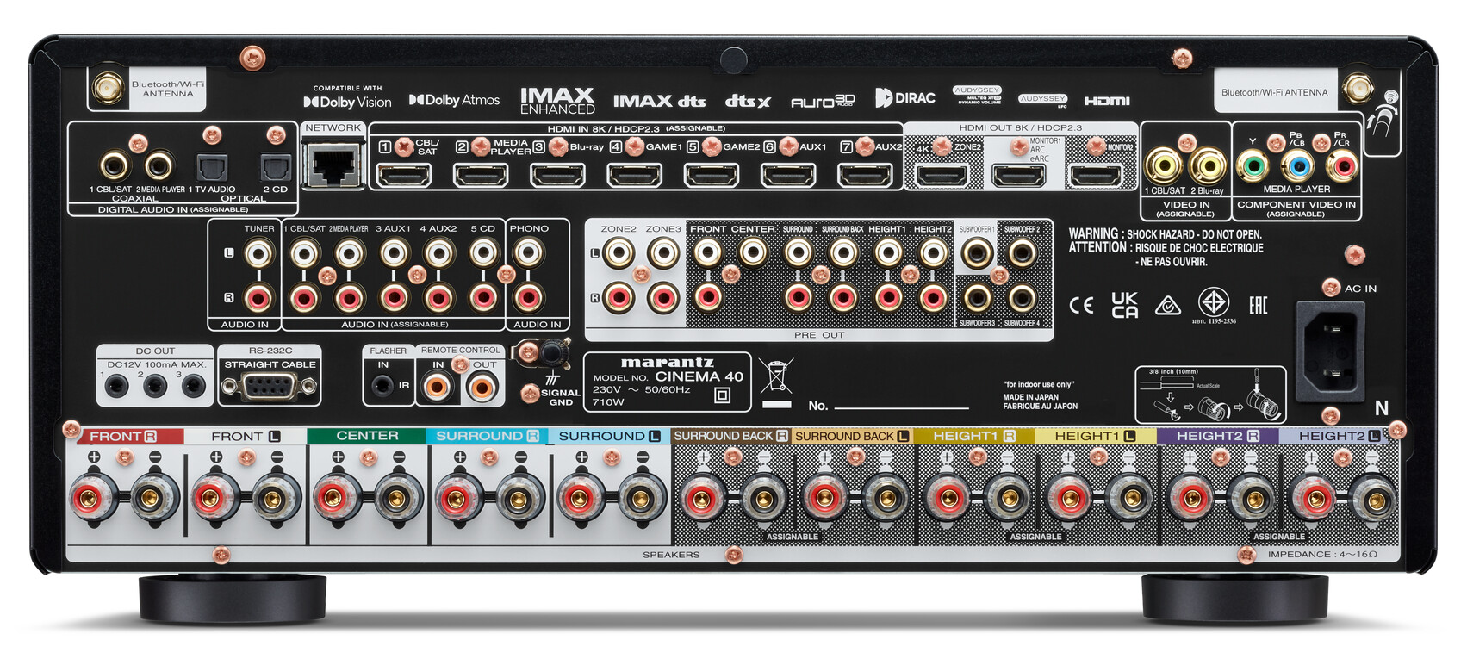1467x665 pixels.
Task: Select the HEIGHT2 L speaker label
Action: (x=1338, y=436)
